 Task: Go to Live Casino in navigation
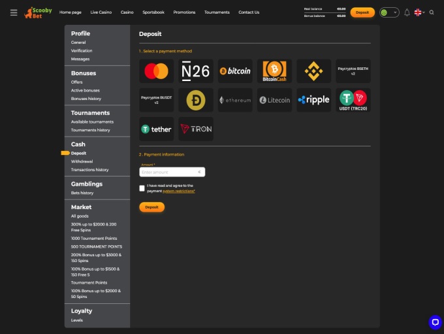pyautogui.click(x=101, y=12)
